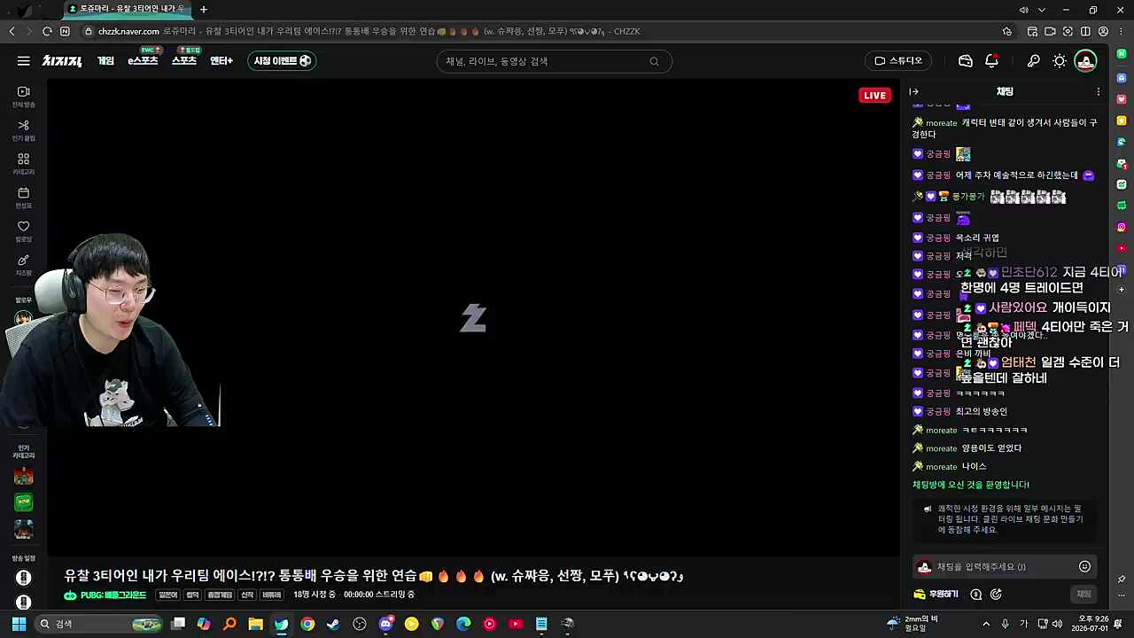The width and height of the screenshot is (1134, 638).
Task: Open the 엔터+ menu
Action: (x=221, y=61)
